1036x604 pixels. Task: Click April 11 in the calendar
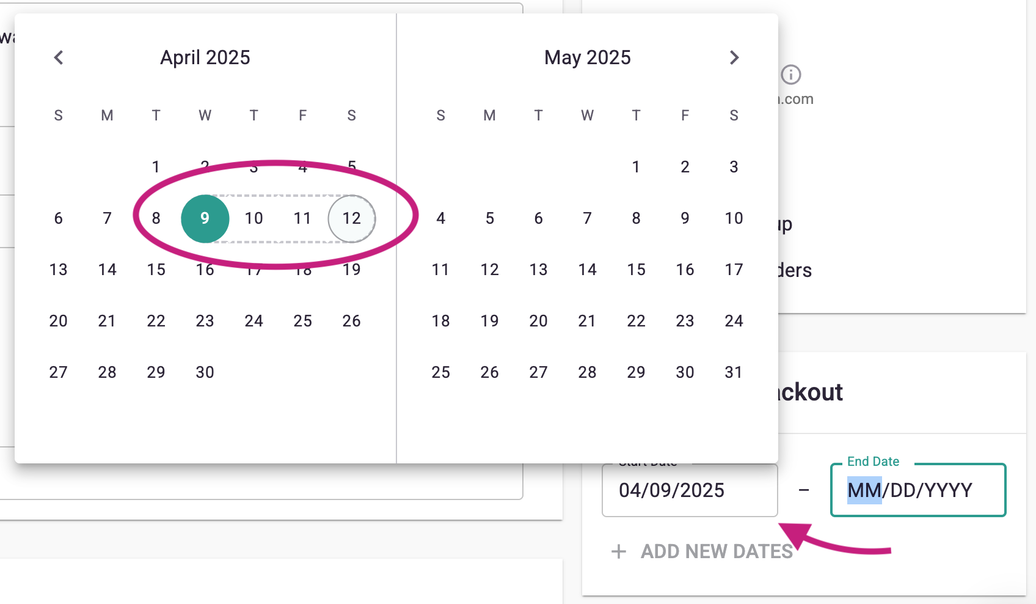(x=302, y=218)
